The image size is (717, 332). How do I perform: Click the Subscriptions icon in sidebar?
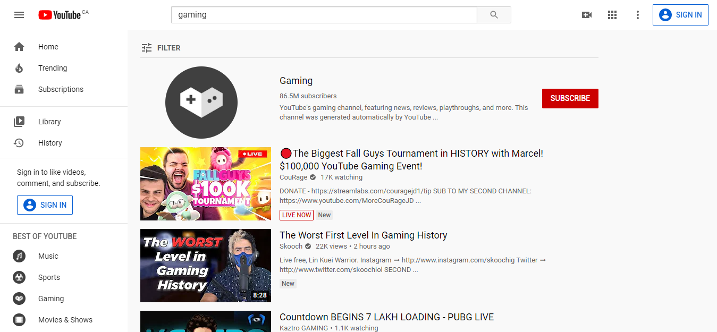19,89
